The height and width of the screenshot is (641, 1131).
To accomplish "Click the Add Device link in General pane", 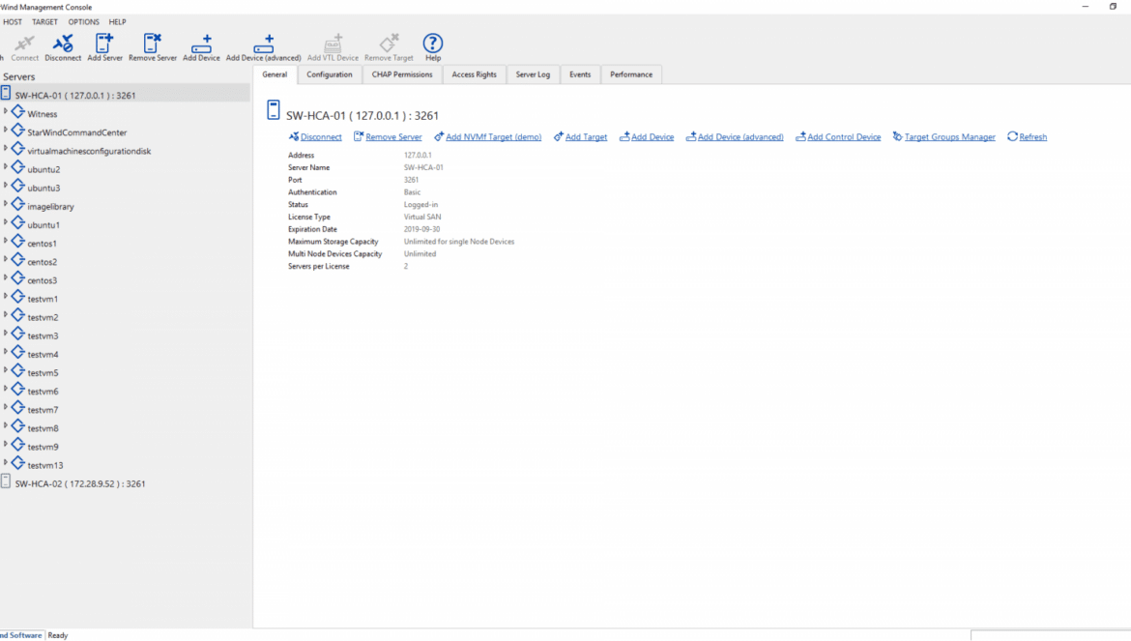I will click(652, 137).
